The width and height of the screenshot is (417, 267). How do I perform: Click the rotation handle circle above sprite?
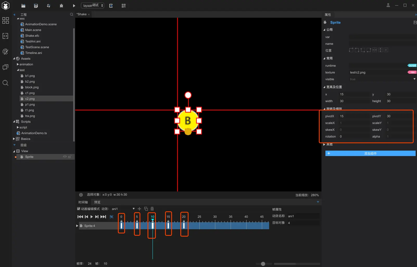coord(188,95)
